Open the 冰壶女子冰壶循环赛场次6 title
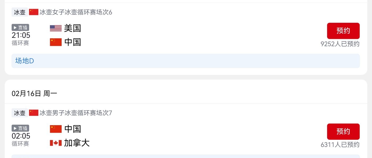The image size is (372, 158). point(76,12)
